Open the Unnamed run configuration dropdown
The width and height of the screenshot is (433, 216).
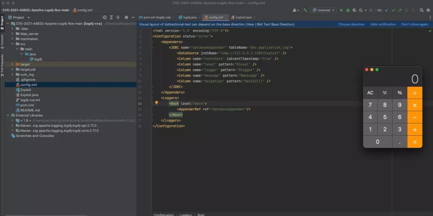(323, 10)
